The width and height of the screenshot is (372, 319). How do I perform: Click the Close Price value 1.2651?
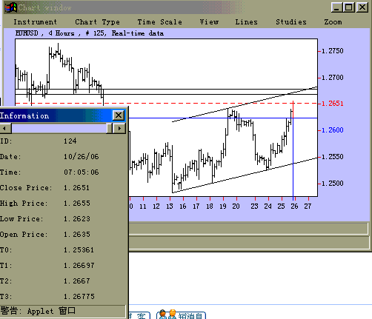pyautogui.click(x=76, y=188)
